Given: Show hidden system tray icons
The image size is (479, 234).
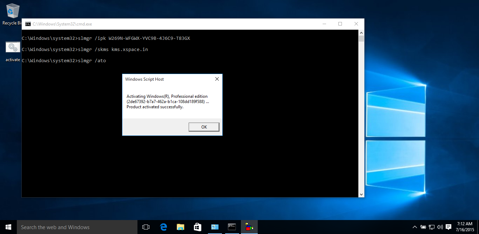Looking at the screenshot, I should pos(415,227).
